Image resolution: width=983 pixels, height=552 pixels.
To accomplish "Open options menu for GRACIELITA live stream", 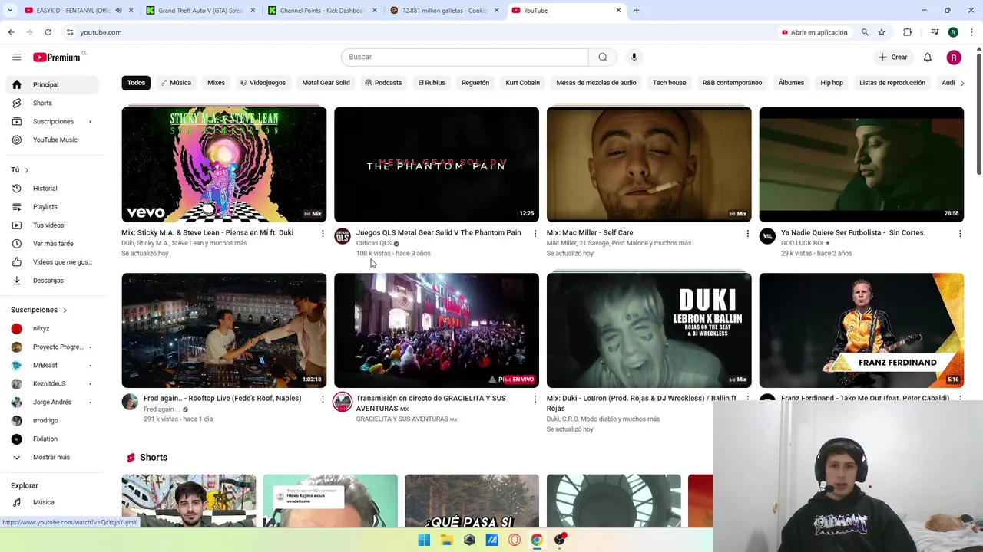I will click(535, 399).
